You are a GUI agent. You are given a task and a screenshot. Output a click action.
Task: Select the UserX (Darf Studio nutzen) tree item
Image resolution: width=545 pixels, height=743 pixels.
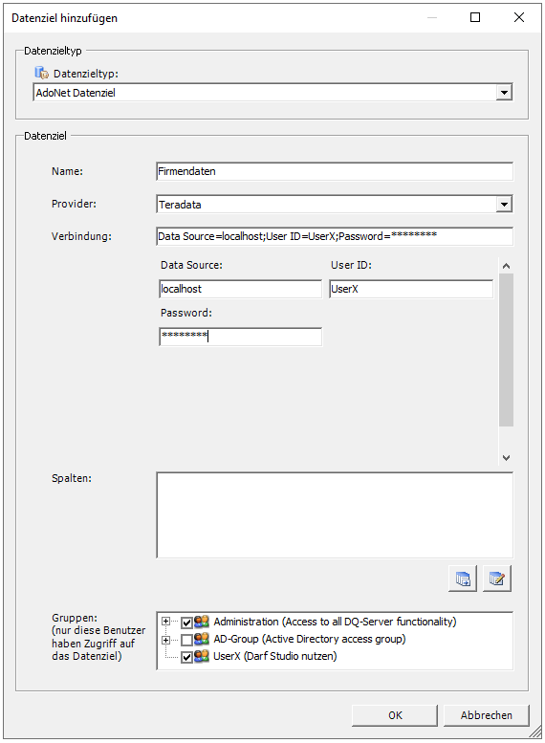274,656
